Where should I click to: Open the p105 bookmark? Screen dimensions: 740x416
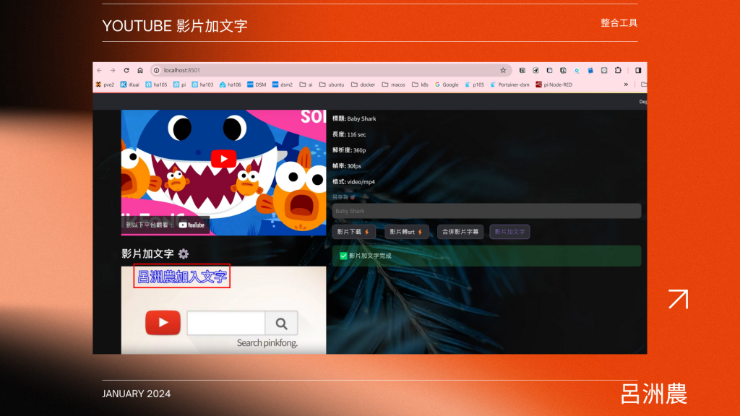coord(474,85)
